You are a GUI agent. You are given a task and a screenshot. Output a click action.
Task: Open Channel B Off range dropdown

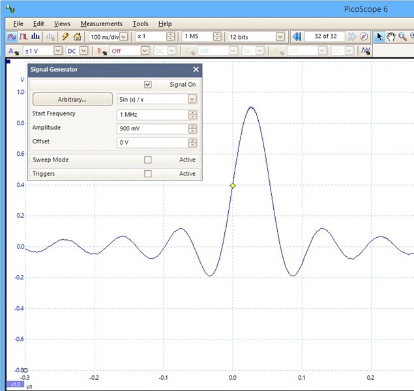[x=145, y=51]
